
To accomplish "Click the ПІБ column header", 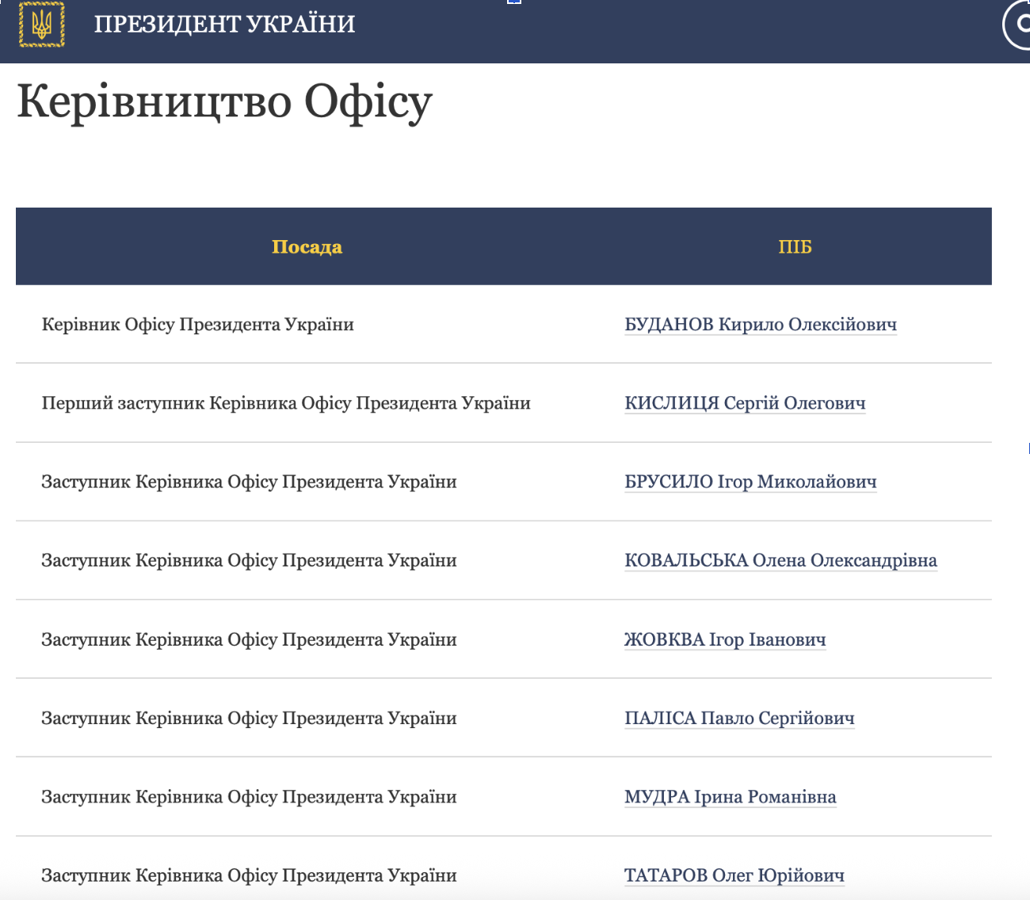I will tap(795, 247).
